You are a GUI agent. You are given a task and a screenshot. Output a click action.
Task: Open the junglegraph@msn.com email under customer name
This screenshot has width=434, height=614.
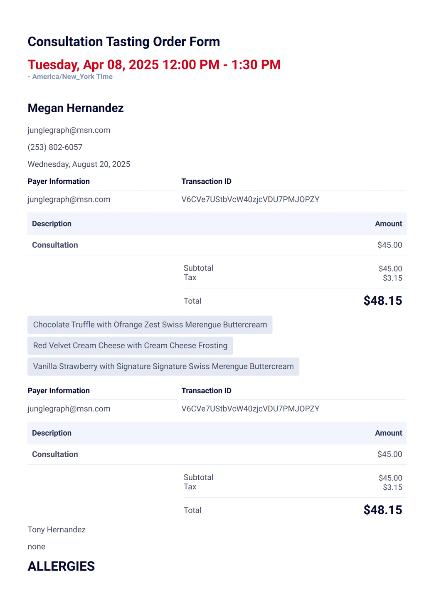point(69,130)
